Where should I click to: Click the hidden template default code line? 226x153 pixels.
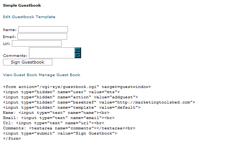coord(72,108)
